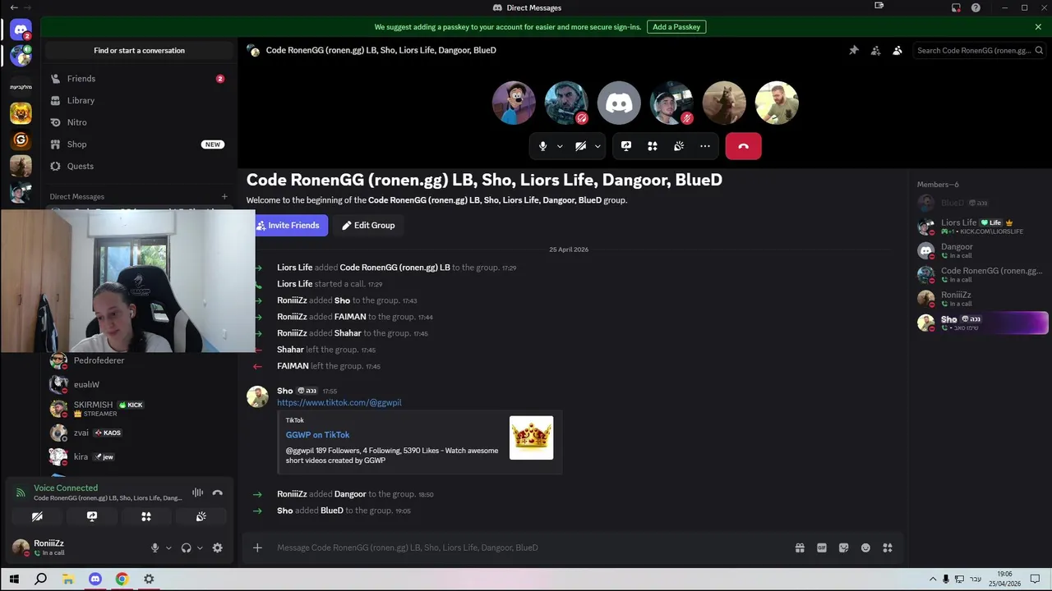This screenshot has height=591, width=1052.
Task: Open soundboard from call controls
Action: [x=679, y=146]
